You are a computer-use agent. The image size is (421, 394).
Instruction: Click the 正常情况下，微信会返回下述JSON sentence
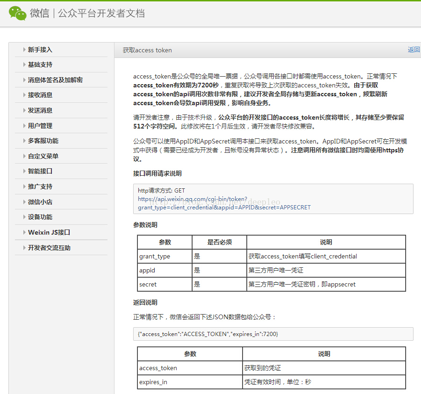point(204,317)
